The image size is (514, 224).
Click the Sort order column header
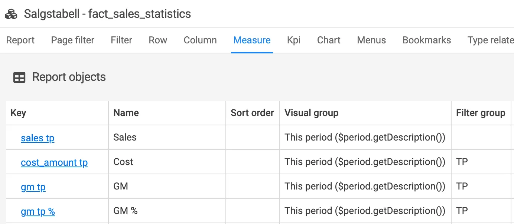point(252,113)
